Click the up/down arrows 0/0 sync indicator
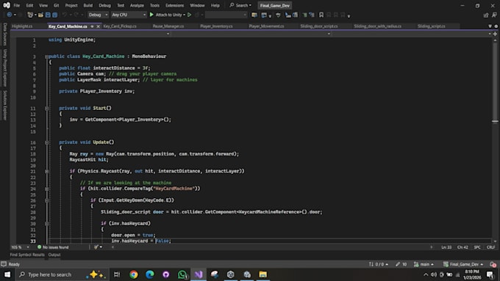Image resolution: width=500 pixels, height=281 pixels. [379, 264]
